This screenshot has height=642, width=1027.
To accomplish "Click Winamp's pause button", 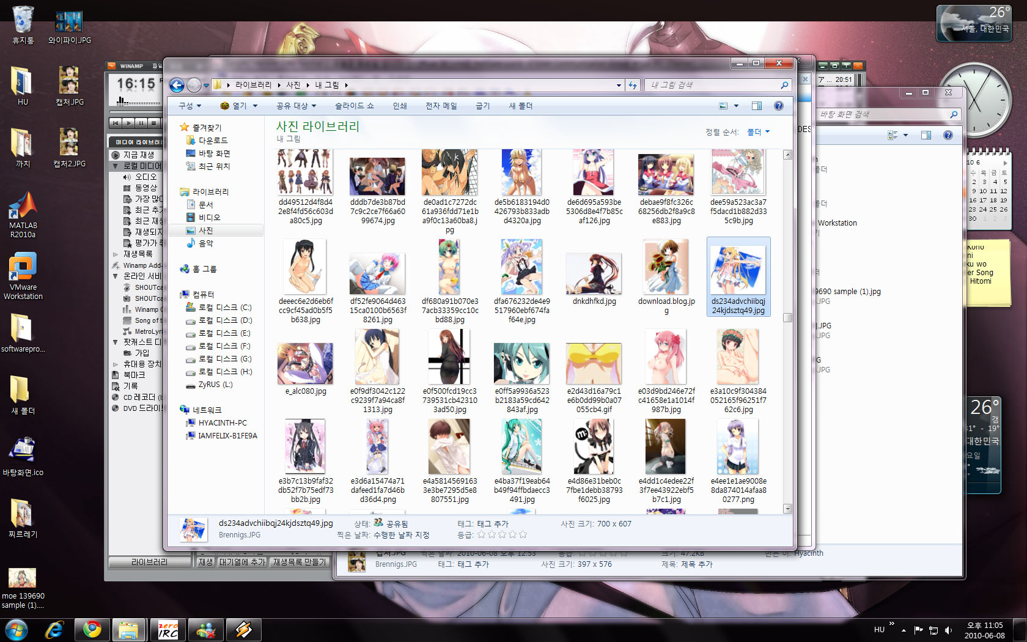I will click(x=141, y=124).
